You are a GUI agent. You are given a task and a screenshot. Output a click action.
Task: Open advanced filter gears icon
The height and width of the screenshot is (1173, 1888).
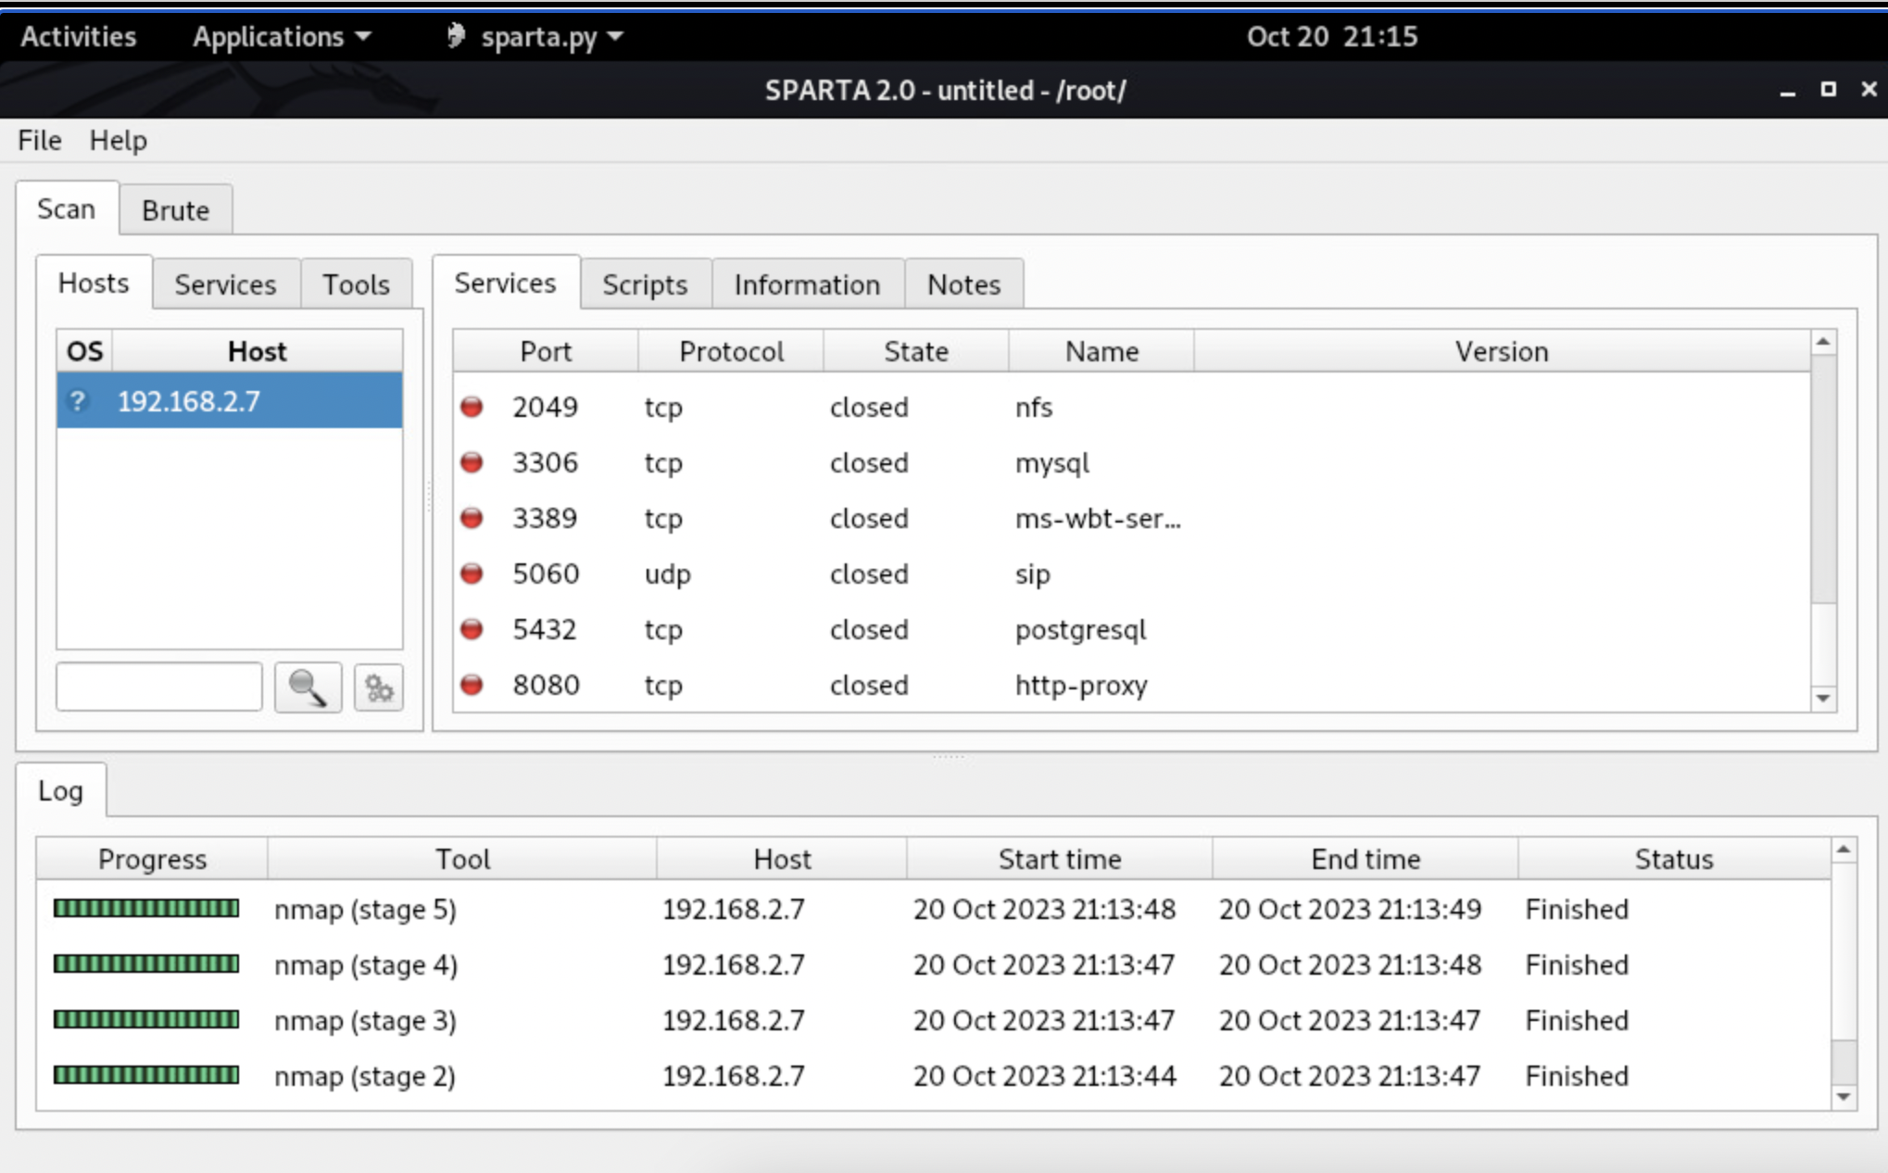[378, 687]
